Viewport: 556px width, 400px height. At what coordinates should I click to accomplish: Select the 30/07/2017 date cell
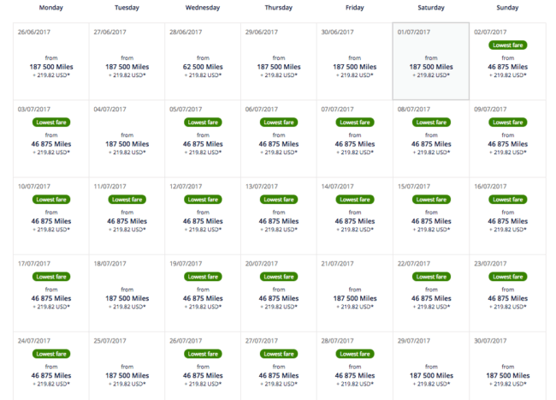point(507,366)
